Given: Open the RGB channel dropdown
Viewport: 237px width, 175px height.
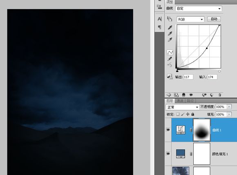Looking at the screenshot, I should tap(190, 19).
